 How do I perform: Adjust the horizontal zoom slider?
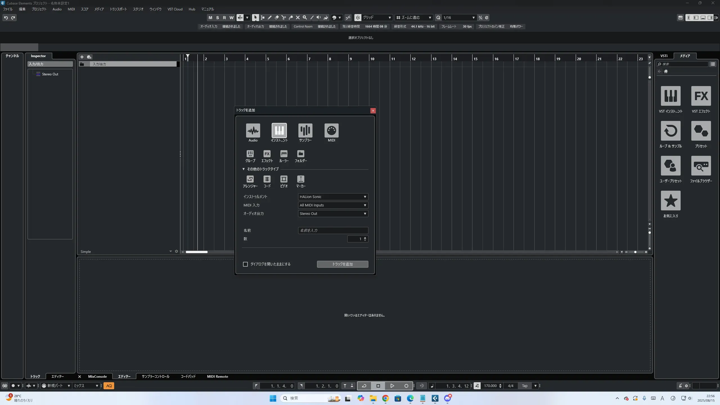pos(635,252)
